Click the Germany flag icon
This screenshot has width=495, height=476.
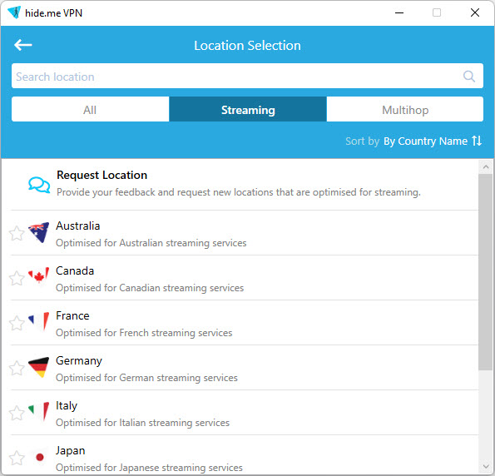click(39, 367)
